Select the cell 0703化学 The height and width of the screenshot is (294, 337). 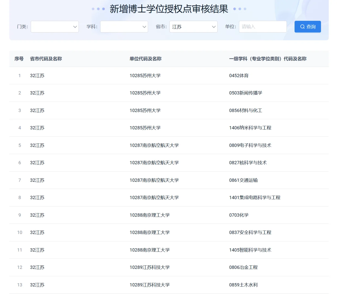tap(239, 215)
